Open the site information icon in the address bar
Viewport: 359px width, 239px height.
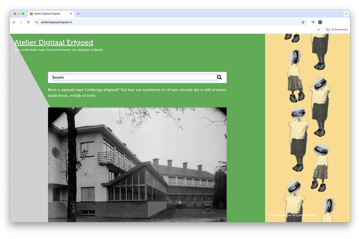point(37,22)
